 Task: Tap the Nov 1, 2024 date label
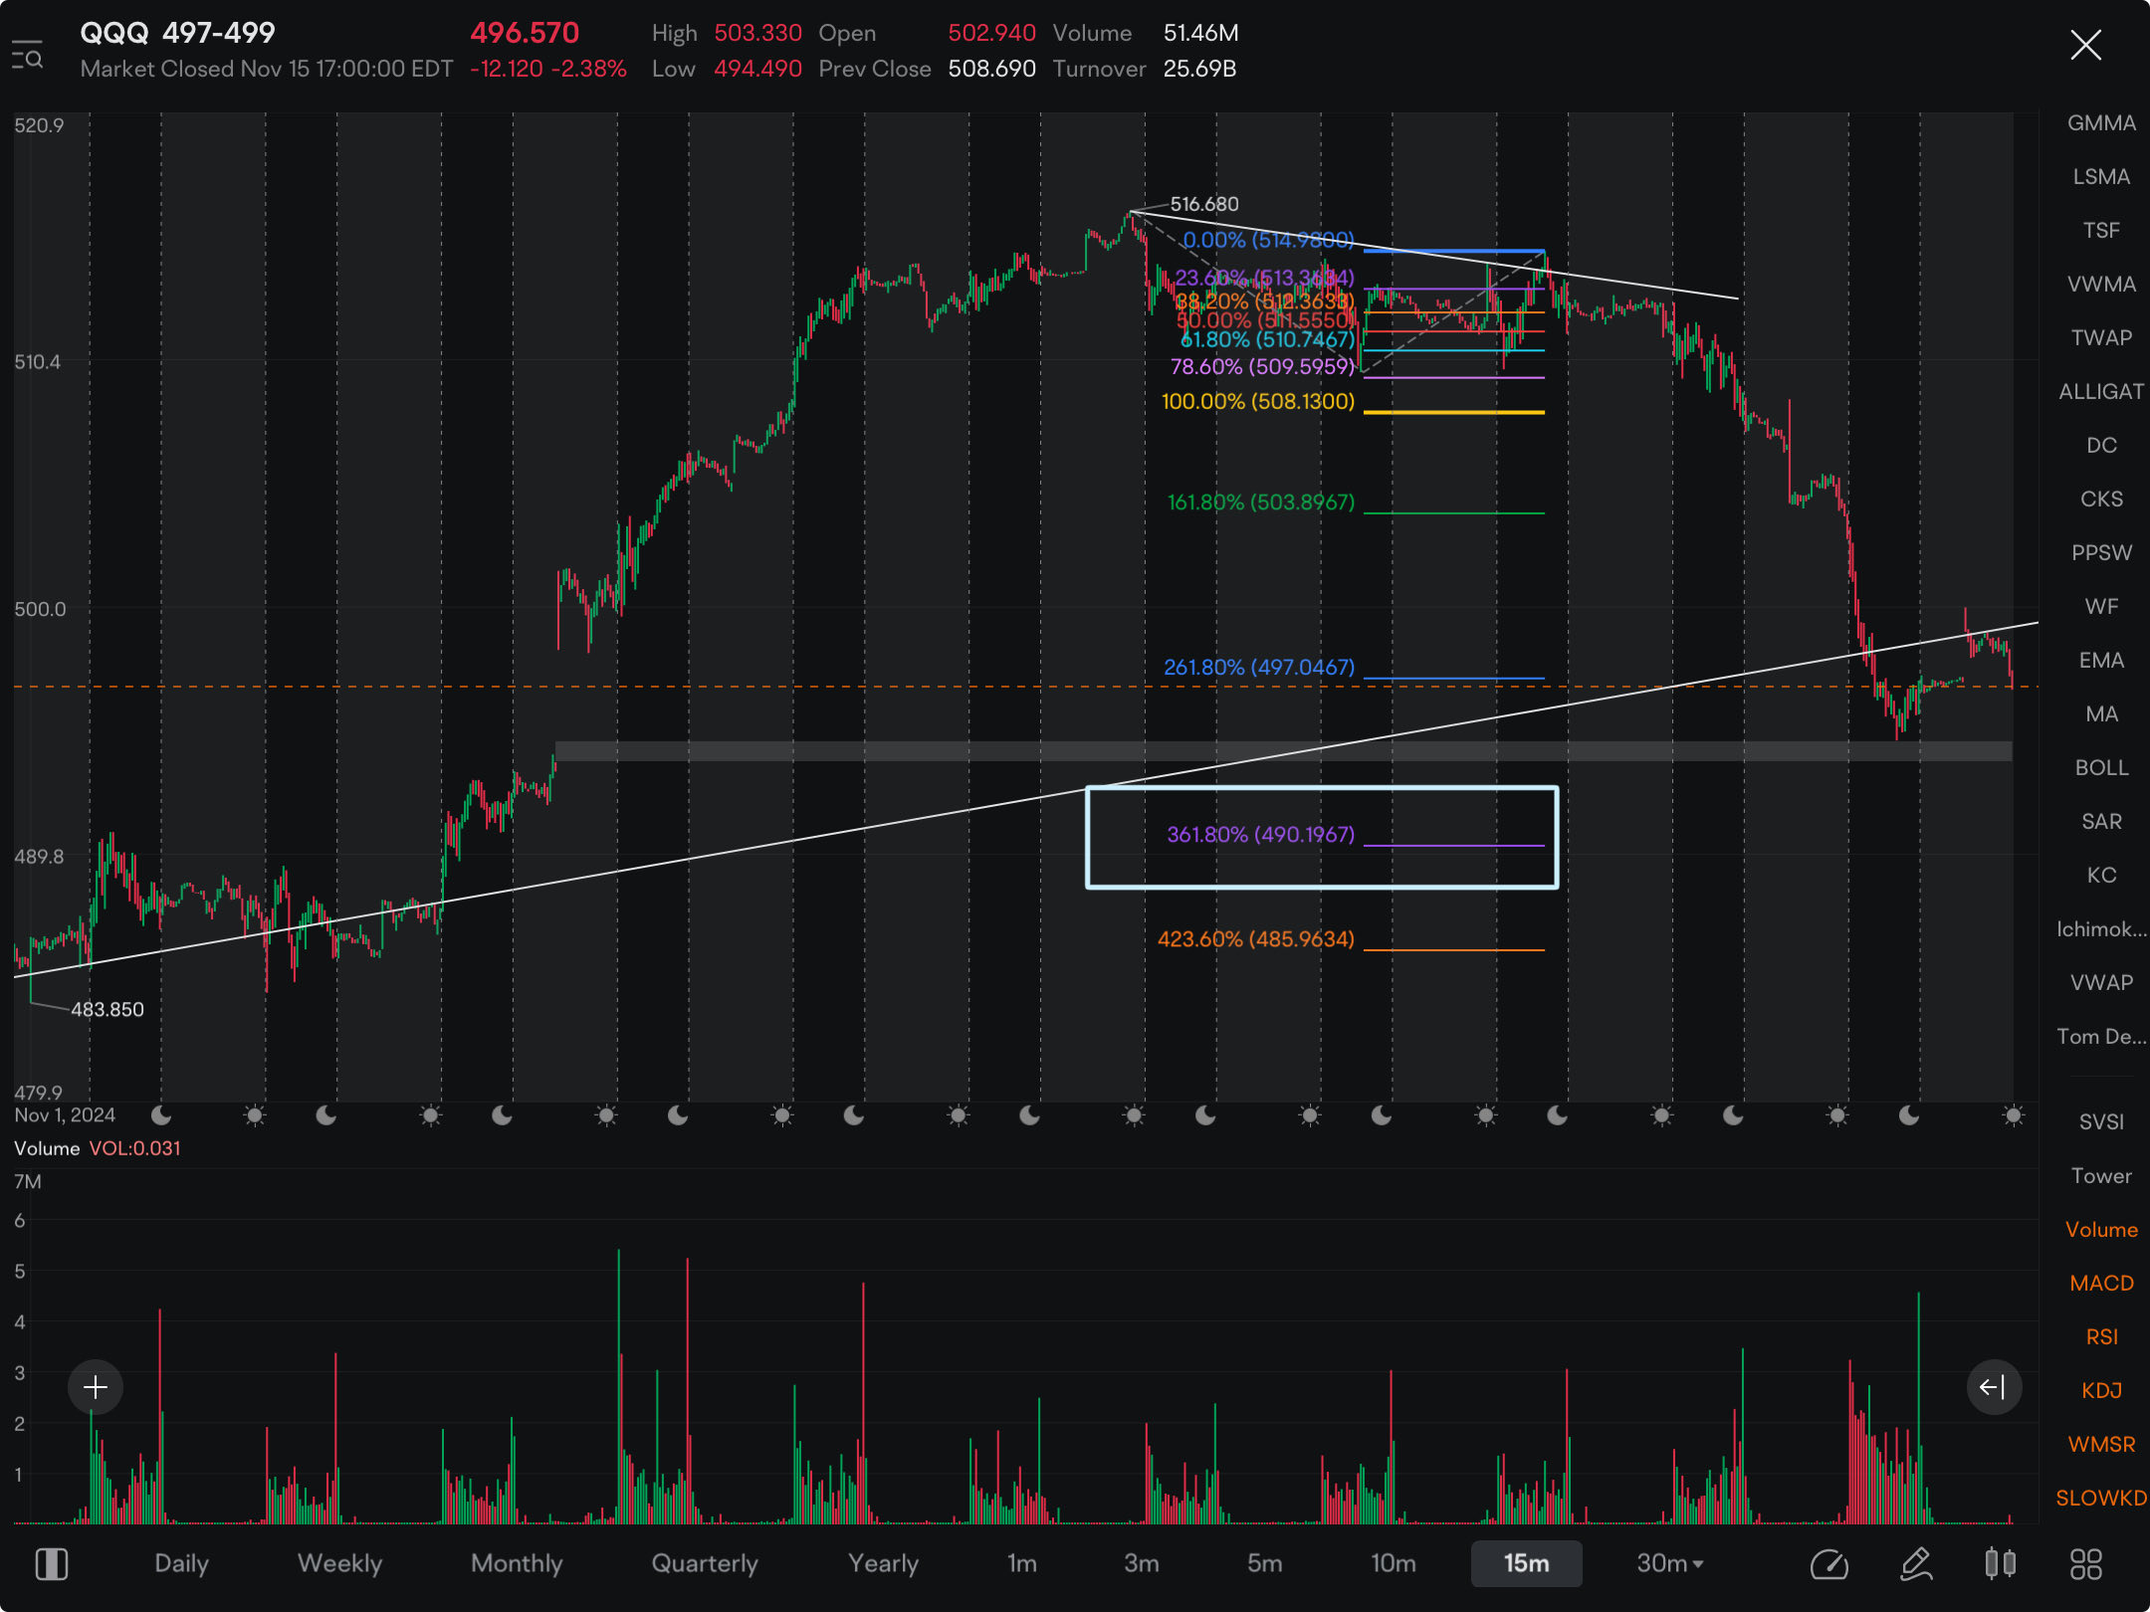(65, 1114)
